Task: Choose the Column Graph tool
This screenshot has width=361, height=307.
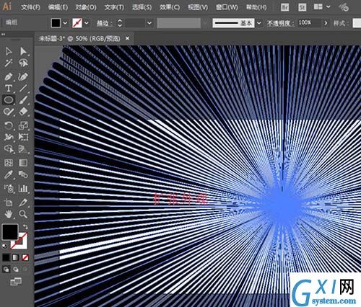Action: tap(23, 189)
